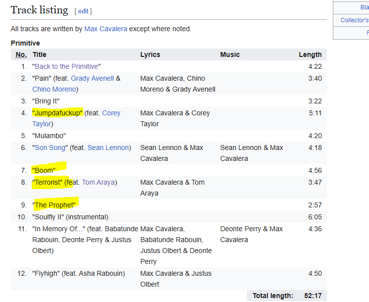Click the 4:22 length value

click(315, 66)
